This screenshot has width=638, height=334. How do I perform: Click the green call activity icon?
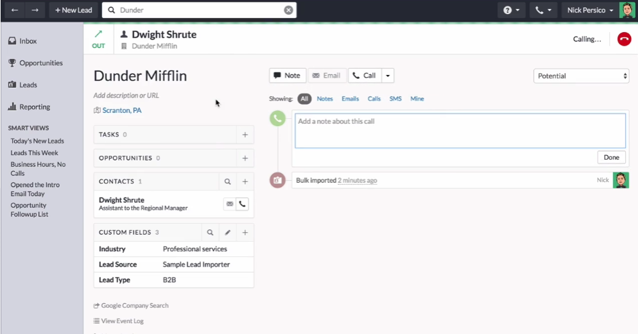pyautogui.click(x=277, y=118)
